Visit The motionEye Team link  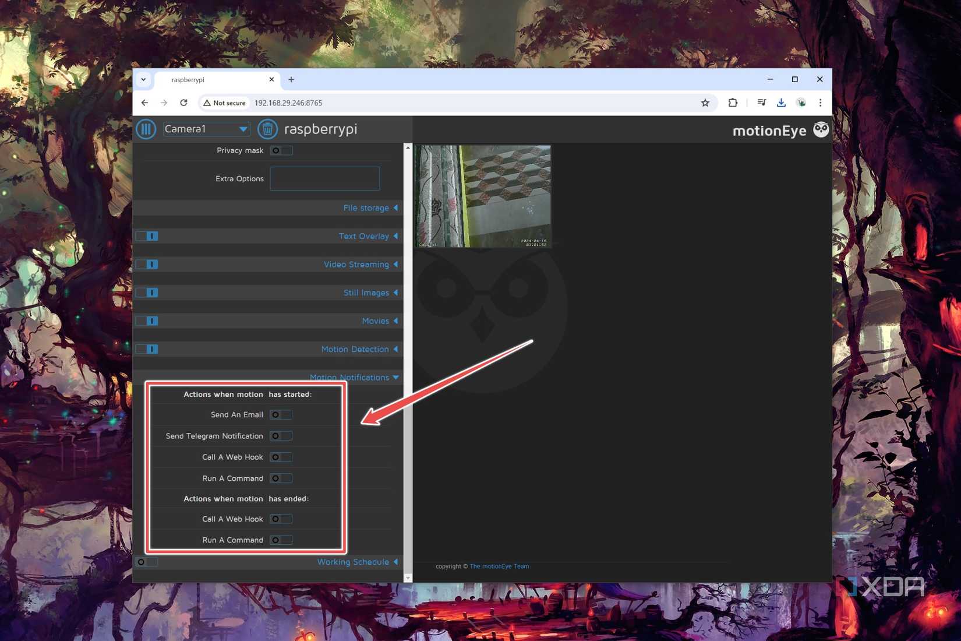499,566
